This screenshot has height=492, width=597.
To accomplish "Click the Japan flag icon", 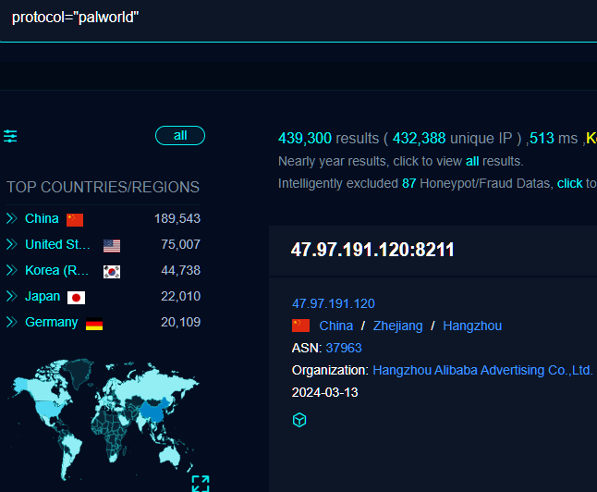I will tap(76, 297).
